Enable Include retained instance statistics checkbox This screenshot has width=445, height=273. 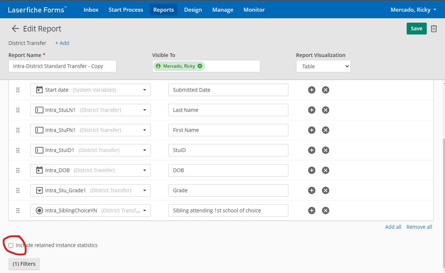coord(11,246)
